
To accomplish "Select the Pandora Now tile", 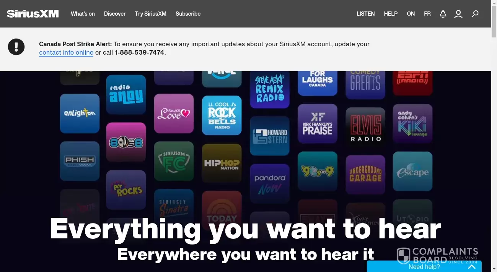I will point(269,183).
